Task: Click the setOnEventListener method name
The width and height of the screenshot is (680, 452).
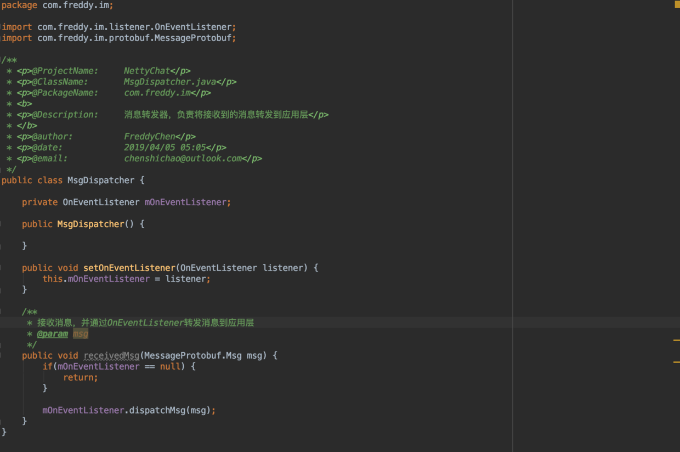Action: [129, 268]
